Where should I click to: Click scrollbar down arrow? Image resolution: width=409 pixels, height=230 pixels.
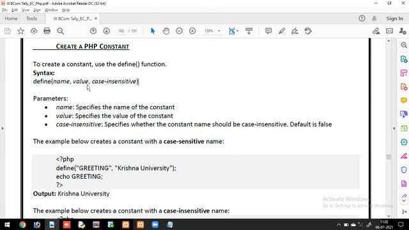pyautogui.click(x=389, y=216)
